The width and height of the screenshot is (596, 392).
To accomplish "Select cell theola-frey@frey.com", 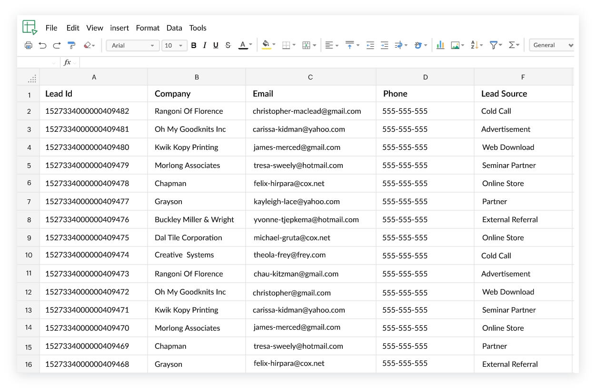I will [x=311, y=255].
